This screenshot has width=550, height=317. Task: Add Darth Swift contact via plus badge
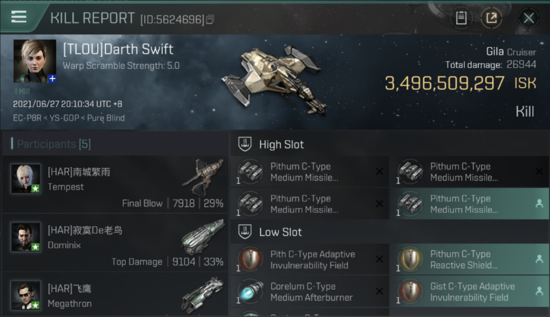[x=52, y=79]
